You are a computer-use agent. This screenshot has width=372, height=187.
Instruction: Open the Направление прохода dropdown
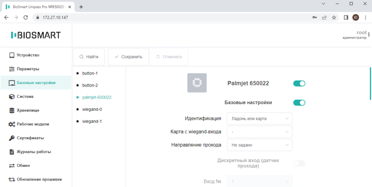(x=260, y=145)
